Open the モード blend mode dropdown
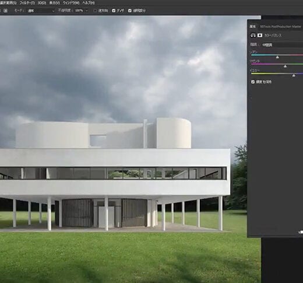 click(x=41, y=11)
